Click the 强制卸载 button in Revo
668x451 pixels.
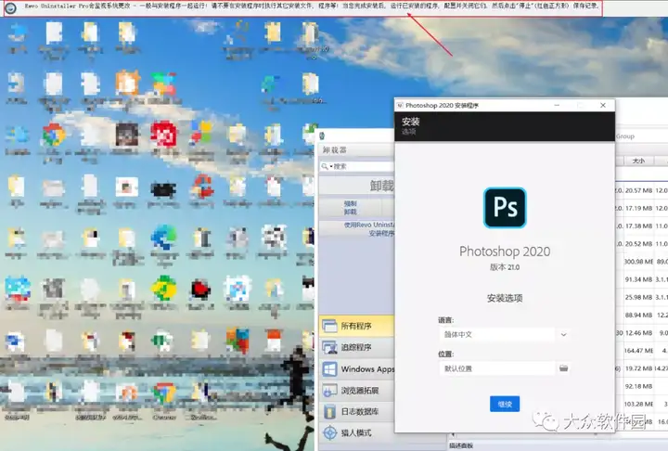tap(350, 208)
